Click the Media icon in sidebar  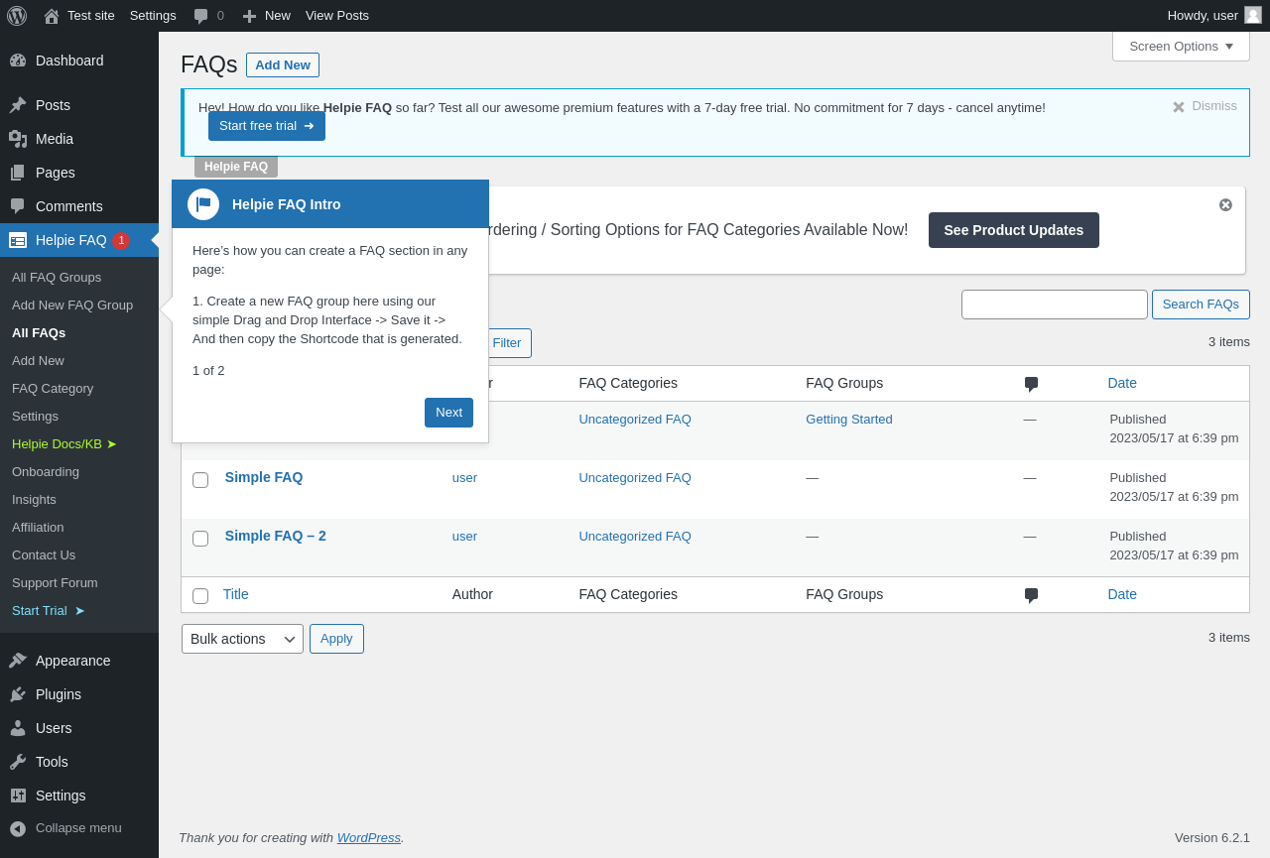[18, 139]
